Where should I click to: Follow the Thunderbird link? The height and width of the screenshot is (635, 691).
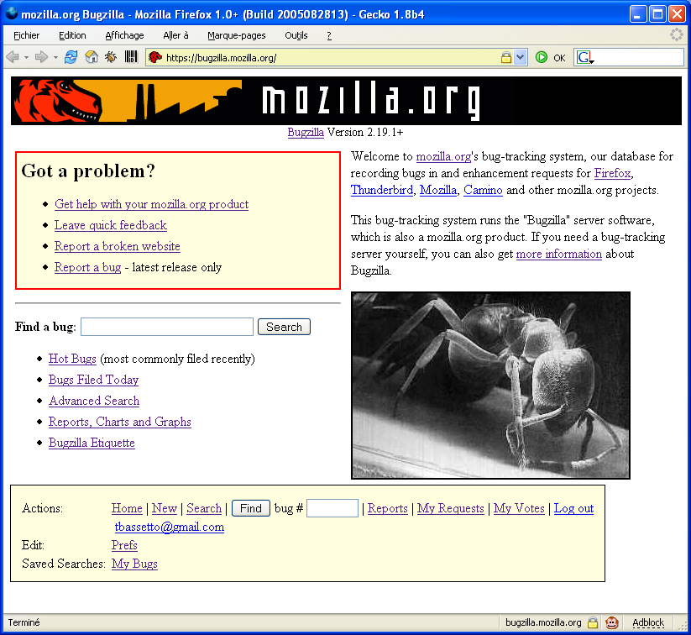pos(382,190)
